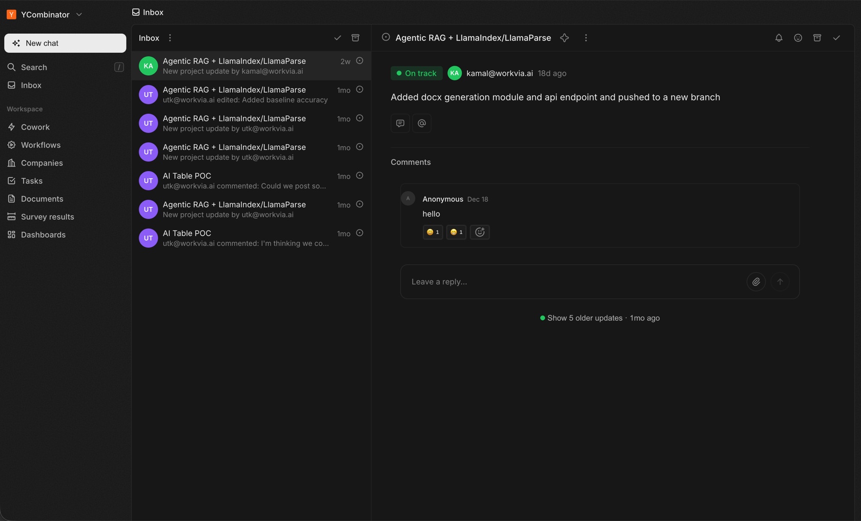Click the KA avatar in the first inbox row
The height and width of the screenshot is (521, 861).
(148, 66)
